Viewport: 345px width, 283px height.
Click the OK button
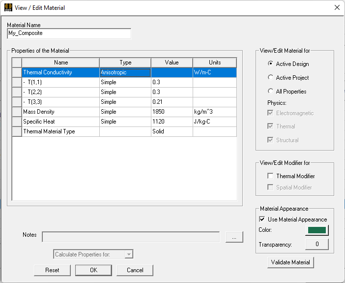tap(93, 270)
